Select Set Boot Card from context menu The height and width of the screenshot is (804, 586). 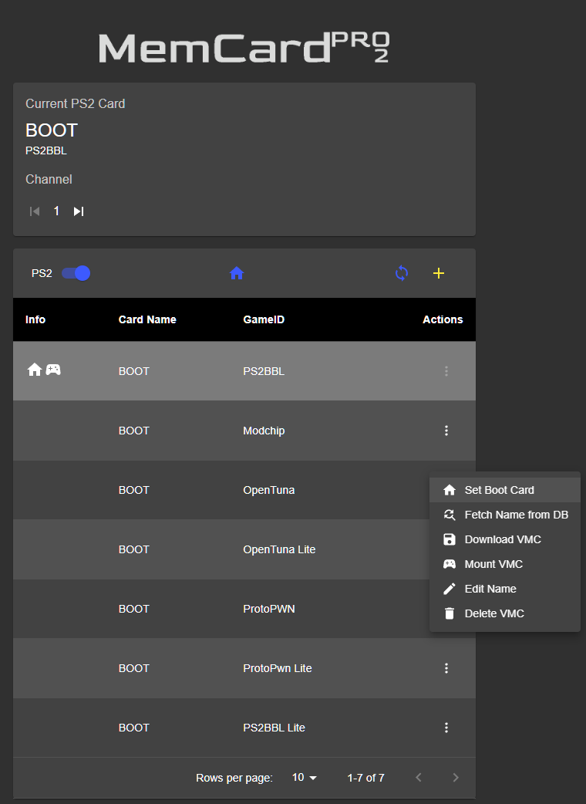pyautogui.click(x=499, y=490)
